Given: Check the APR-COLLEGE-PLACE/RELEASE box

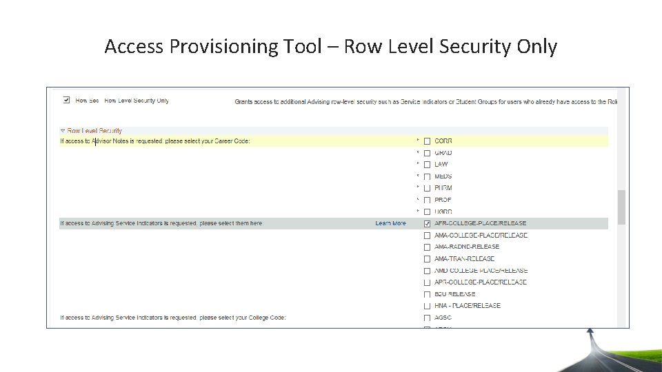Looking at the screenshot, I should point(428,282).
